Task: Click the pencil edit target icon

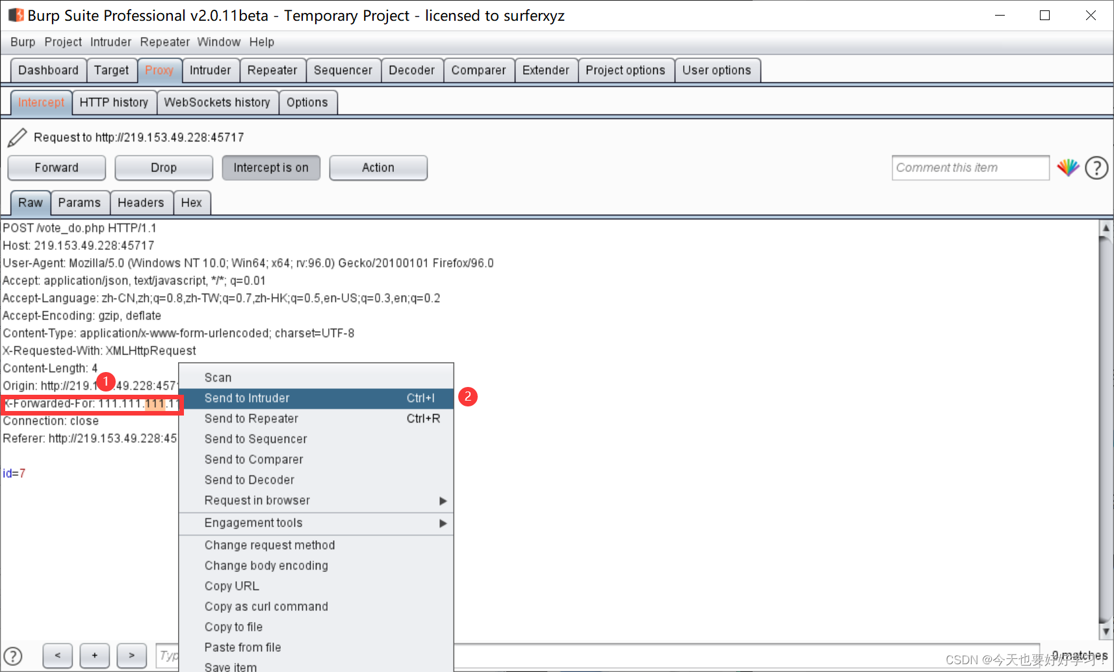Action: (18, 138)
